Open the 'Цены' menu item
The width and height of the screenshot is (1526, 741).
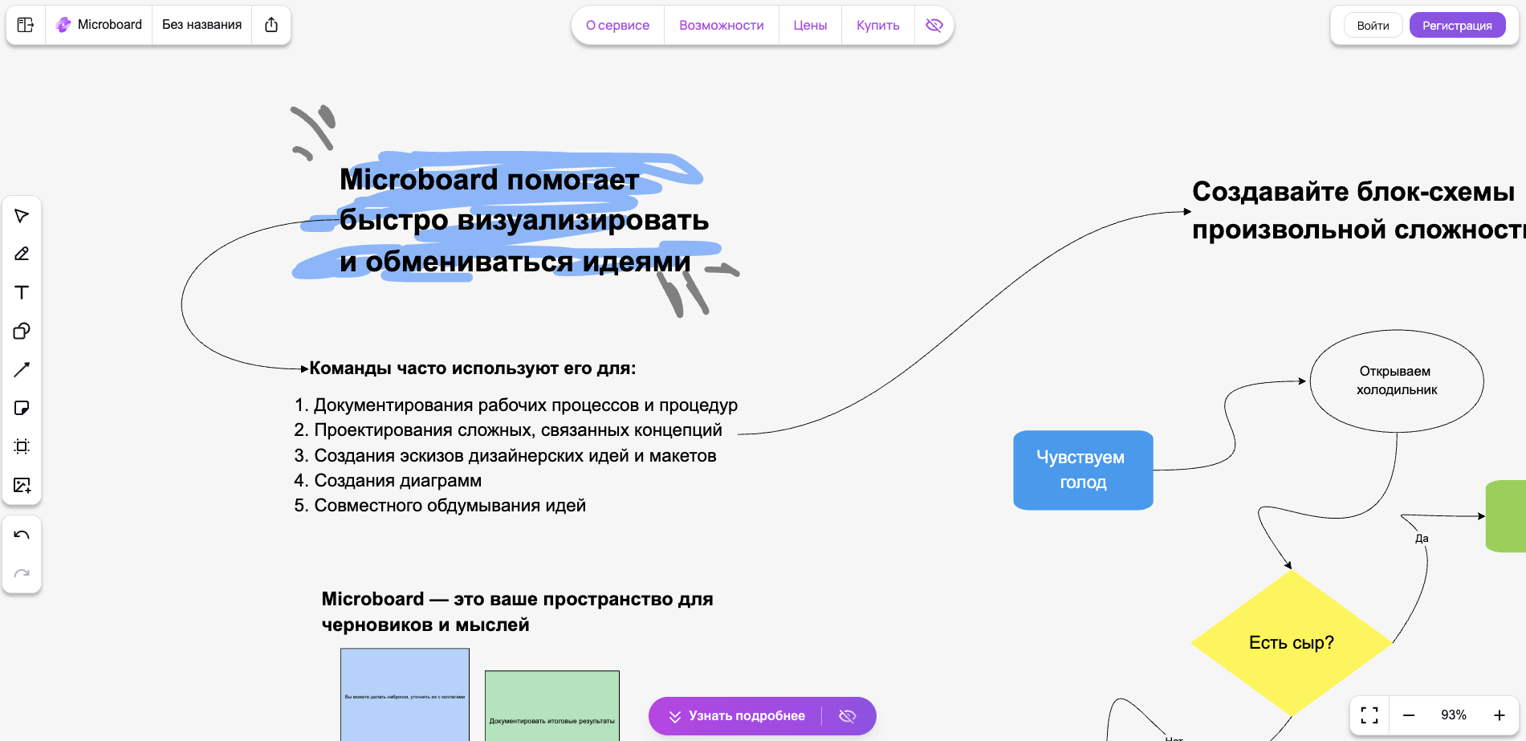coord(810,25)
